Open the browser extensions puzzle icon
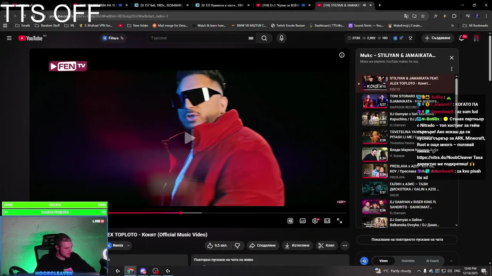The image size is (492, 276). pos(454,16)
